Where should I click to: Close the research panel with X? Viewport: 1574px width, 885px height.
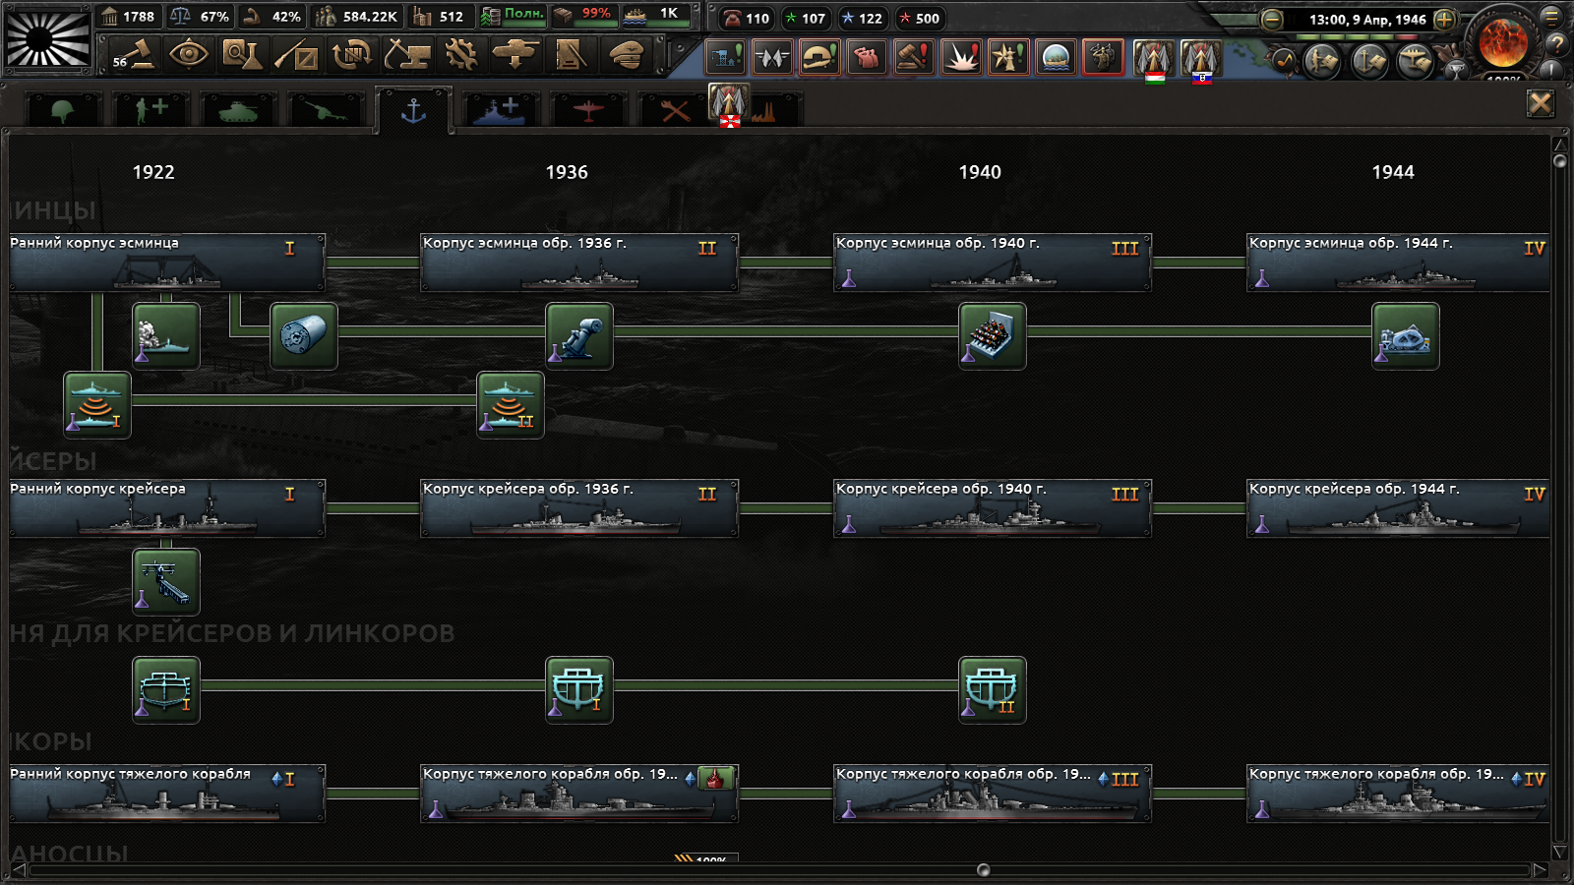pos(1541,103)
